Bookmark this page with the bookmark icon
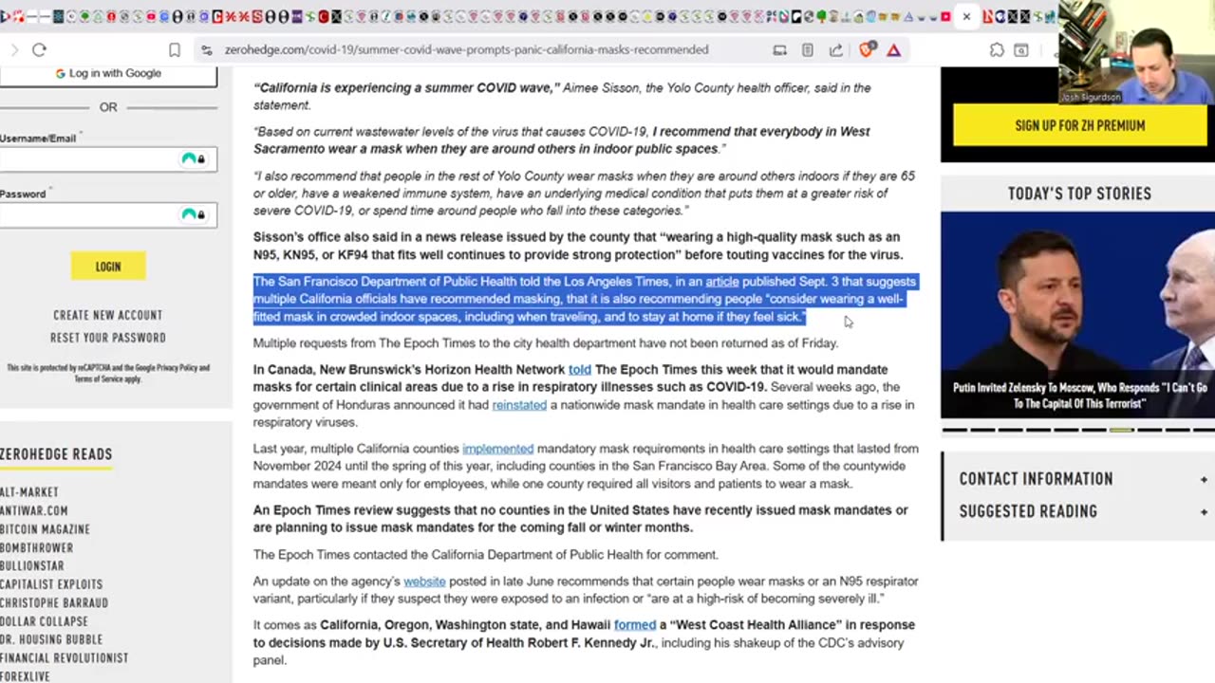 point(175,50)
